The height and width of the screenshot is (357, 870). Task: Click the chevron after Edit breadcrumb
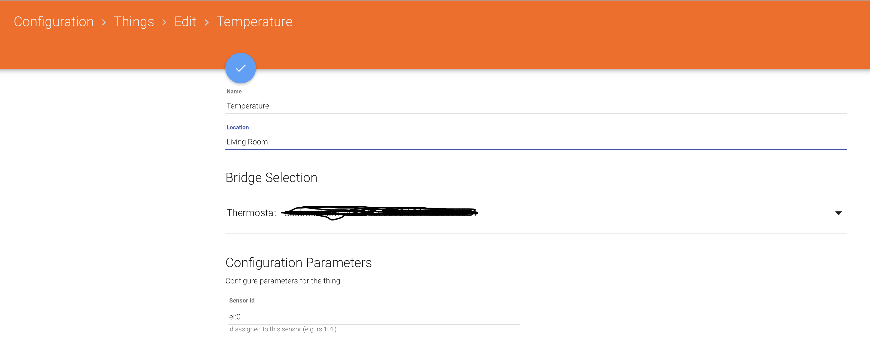pyautogui.click(x=207, y=22)
